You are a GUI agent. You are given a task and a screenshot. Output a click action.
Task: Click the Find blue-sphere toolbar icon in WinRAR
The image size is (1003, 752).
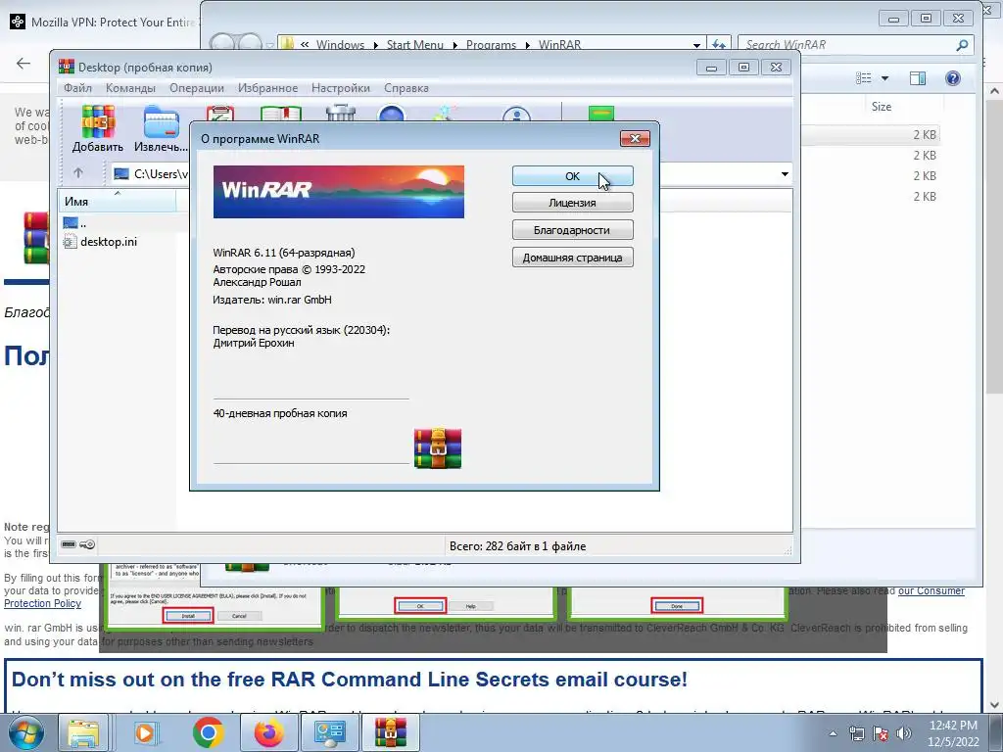pyautogui.click(x=392, y=114)
